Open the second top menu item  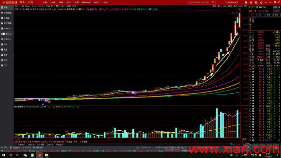[53, 2]
